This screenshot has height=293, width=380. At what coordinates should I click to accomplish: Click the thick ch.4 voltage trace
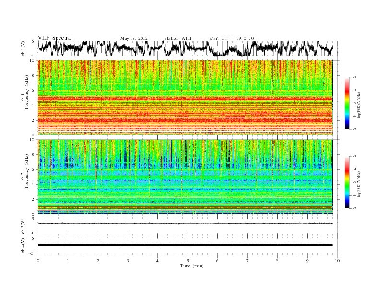click(x=185, y=245)
